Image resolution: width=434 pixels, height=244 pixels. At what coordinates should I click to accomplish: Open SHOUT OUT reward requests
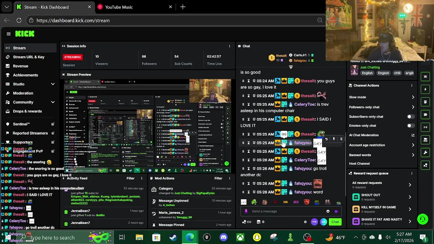point(381,197)
